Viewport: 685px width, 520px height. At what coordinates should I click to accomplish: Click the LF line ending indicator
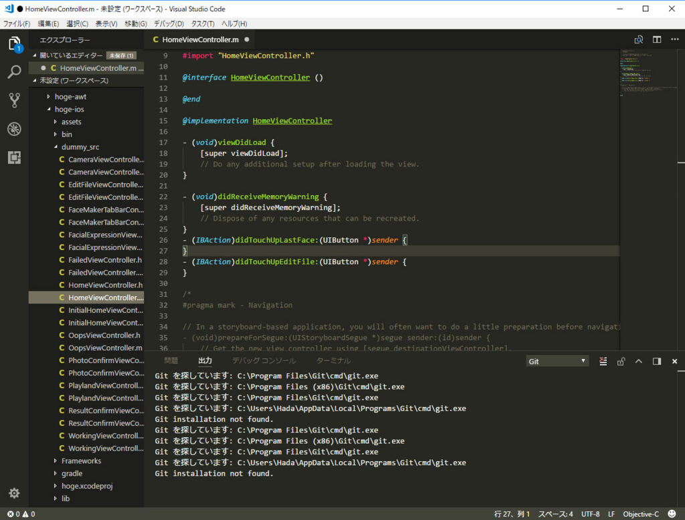(611, 514)
